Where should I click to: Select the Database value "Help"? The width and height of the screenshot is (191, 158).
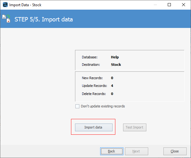point(115,57)
